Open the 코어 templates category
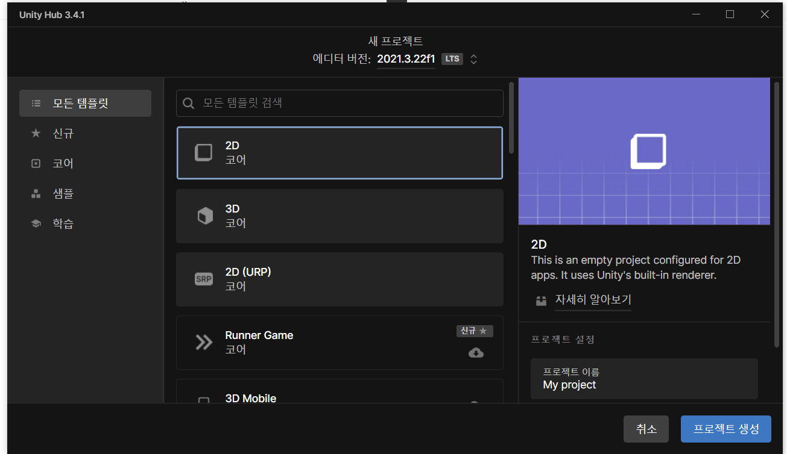Viewport: 787px width, 454px height. coord(85,163)
